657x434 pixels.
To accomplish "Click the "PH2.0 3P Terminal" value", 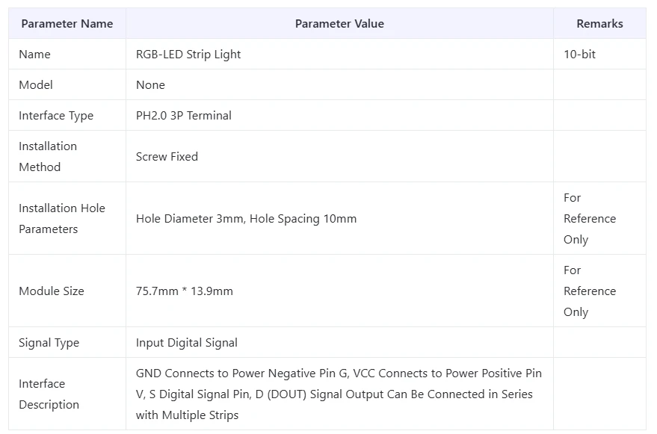I will [184, 116].
